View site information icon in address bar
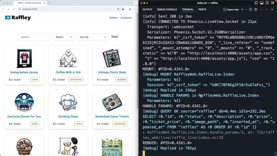The width and height of the screenshot is (277, 156). (20, 9)
